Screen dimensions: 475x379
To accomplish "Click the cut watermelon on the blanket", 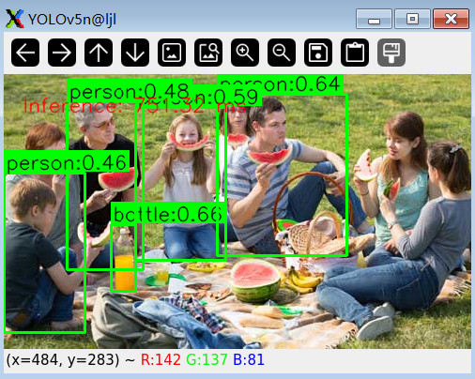I will coord(255,280).
